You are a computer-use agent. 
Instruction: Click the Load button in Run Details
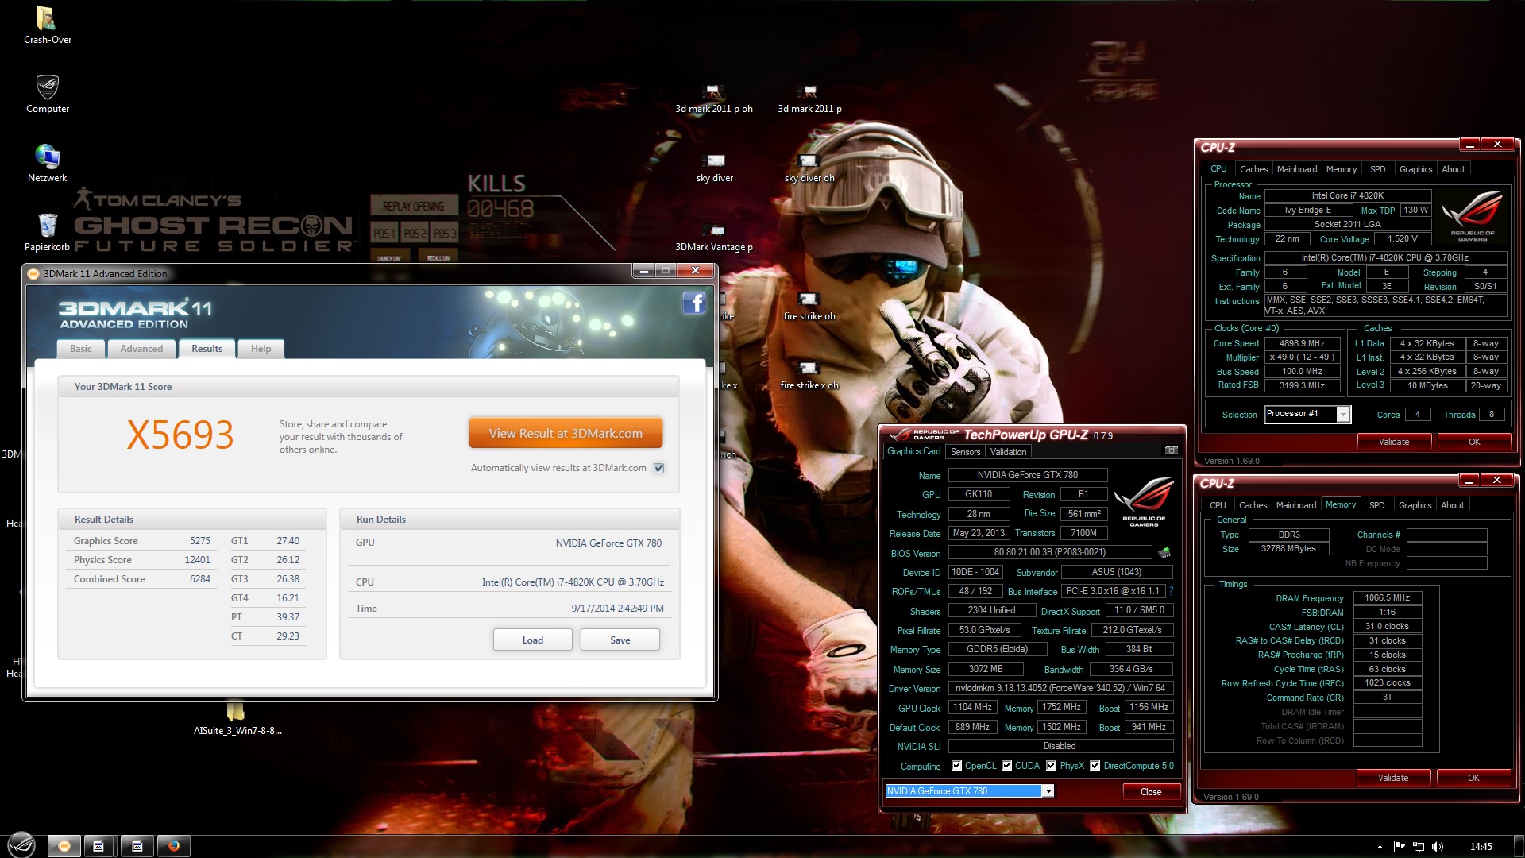pos(533,640)
